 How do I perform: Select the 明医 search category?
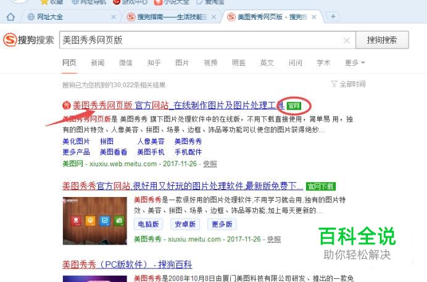click(239, 63)
